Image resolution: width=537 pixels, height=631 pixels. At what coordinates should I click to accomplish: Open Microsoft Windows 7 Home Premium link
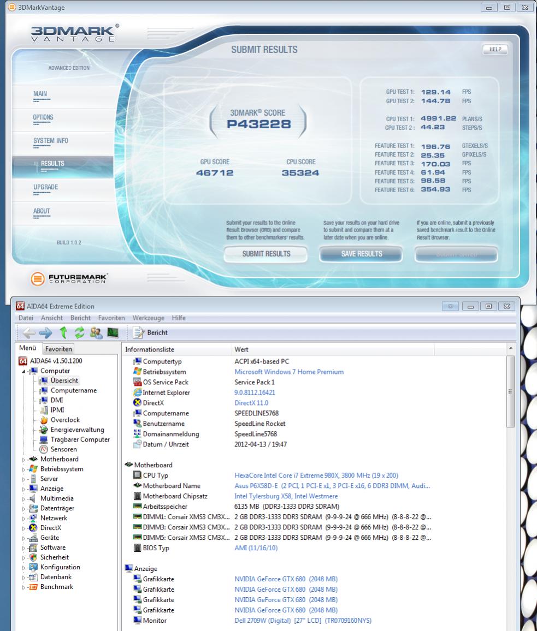point(289,372)
